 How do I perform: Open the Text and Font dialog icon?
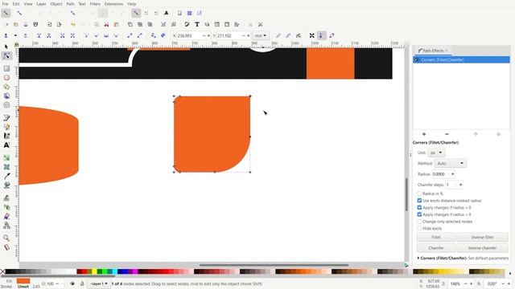coord(196,25)
